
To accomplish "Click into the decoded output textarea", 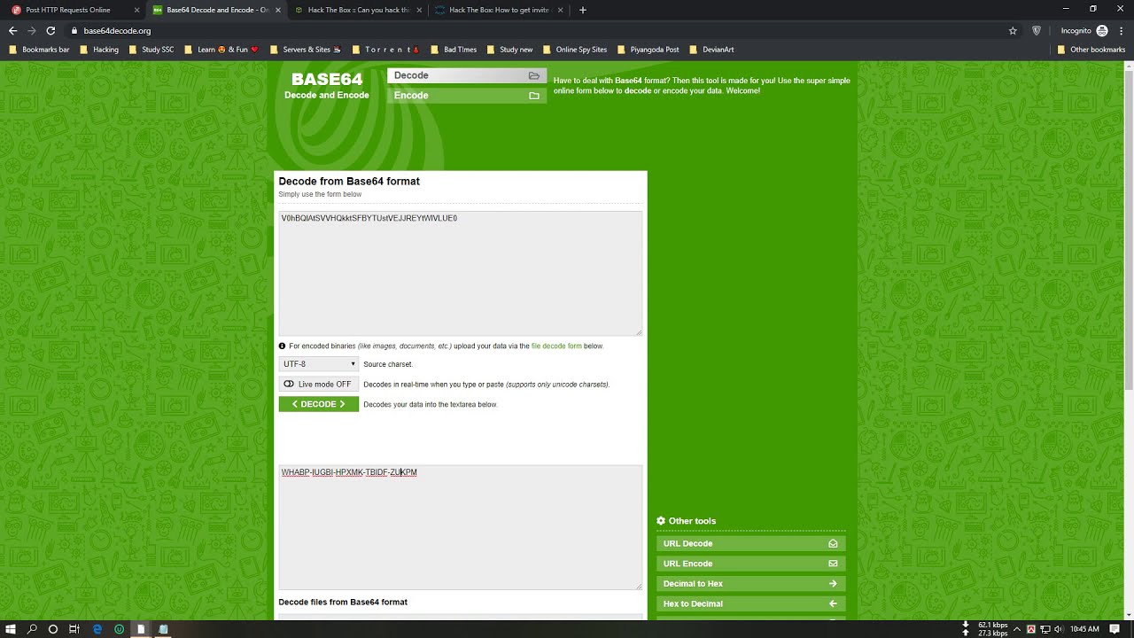I will (x=460, y=527).
